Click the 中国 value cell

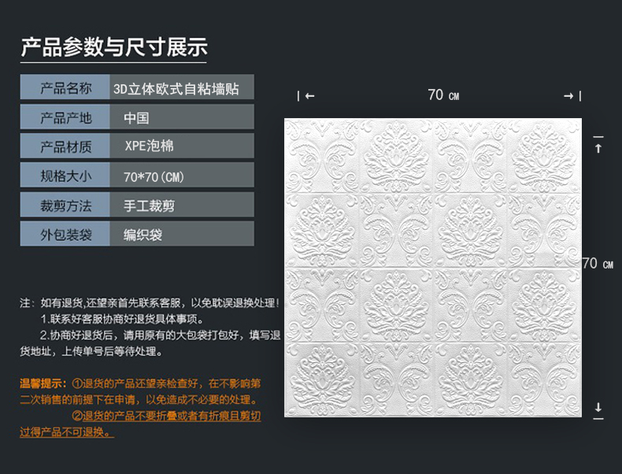tap(182, 117)
